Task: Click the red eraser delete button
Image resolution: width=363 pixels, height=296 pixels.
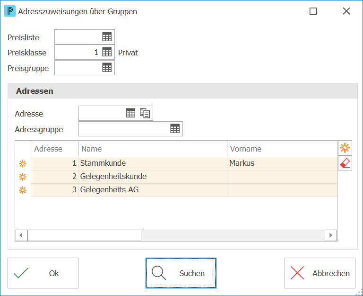Action: tap(345, 163)
